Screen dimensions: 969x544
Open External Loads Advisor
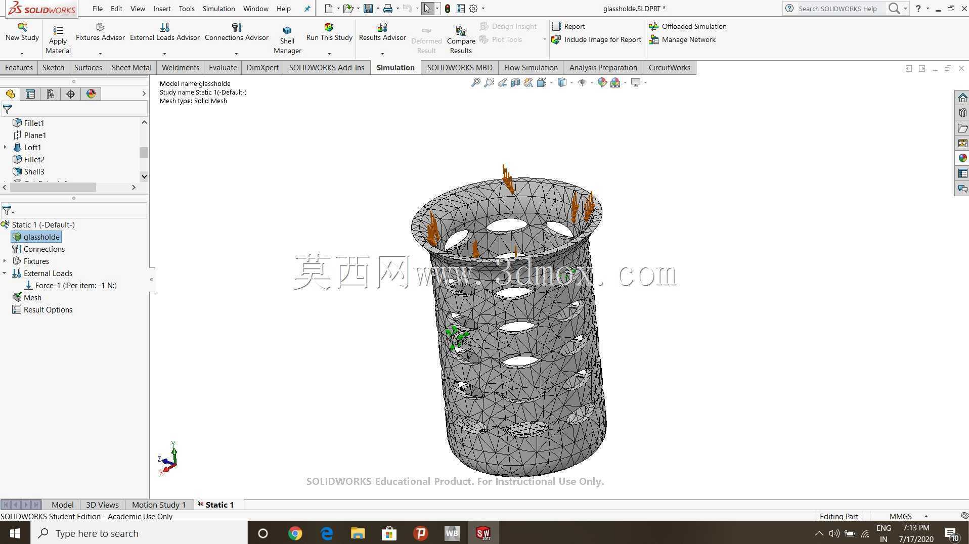pyautogui.click(x=165, y=32)
